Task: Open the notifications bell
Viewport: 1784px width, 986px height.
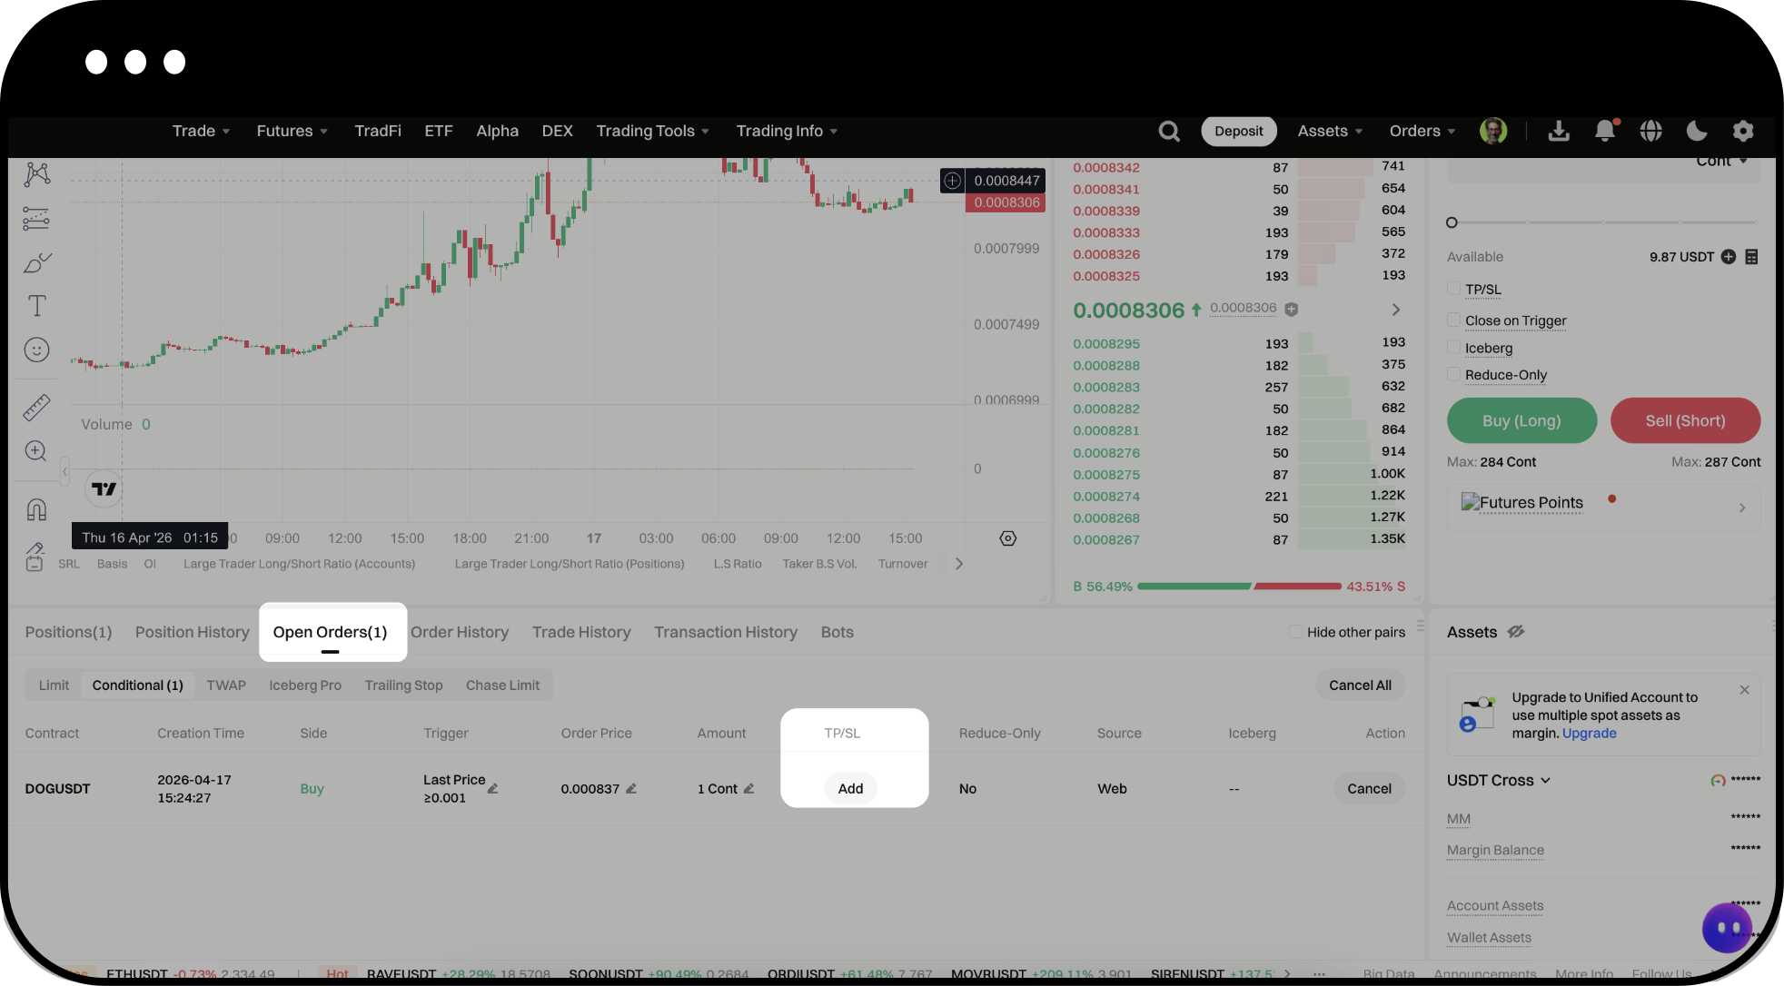Action: coord(1604,131)
